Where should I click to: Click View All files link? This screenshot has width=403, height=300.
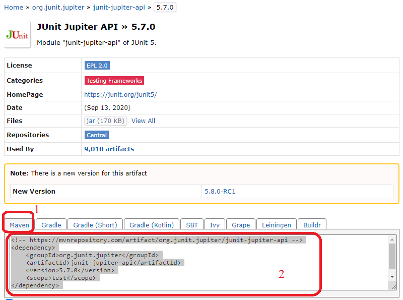pos(143,121)
